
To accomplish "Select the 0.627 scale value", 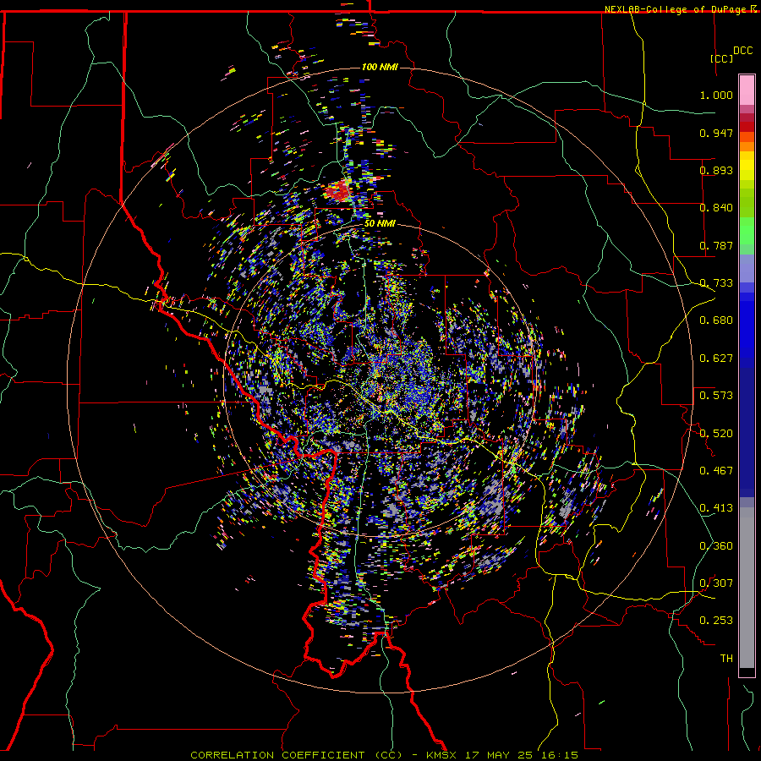I will (716, 359).
